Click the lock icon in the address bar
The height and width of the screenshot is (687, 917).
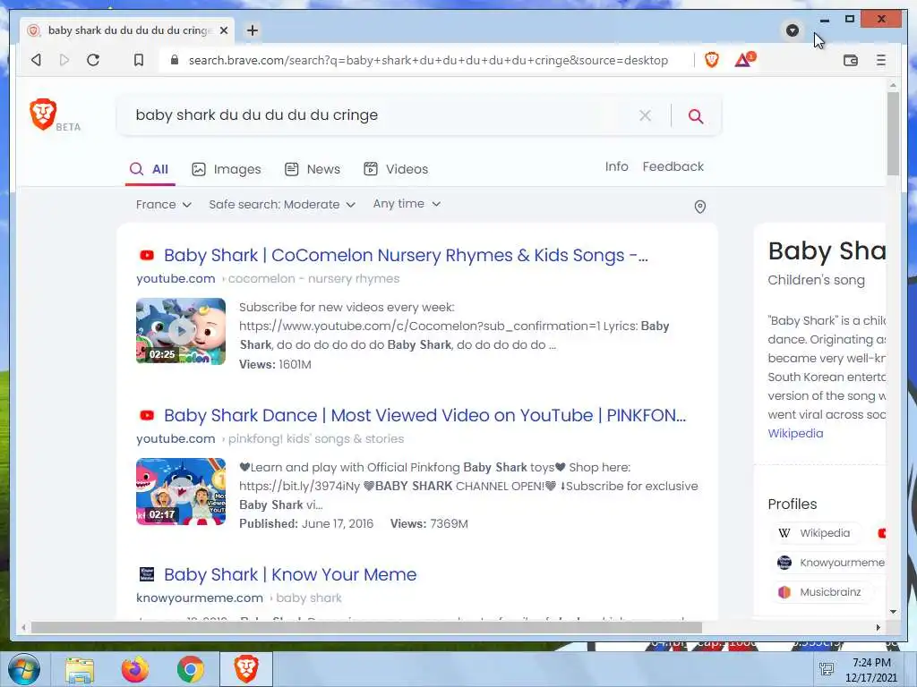pyautogui.click(x=174, y=60)
